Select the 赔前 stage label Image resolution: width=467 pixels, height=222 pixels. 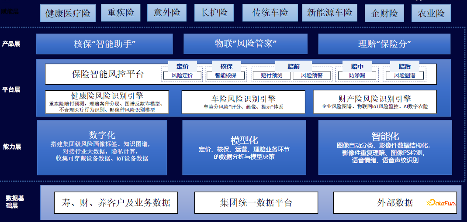(x=294, y=66)
